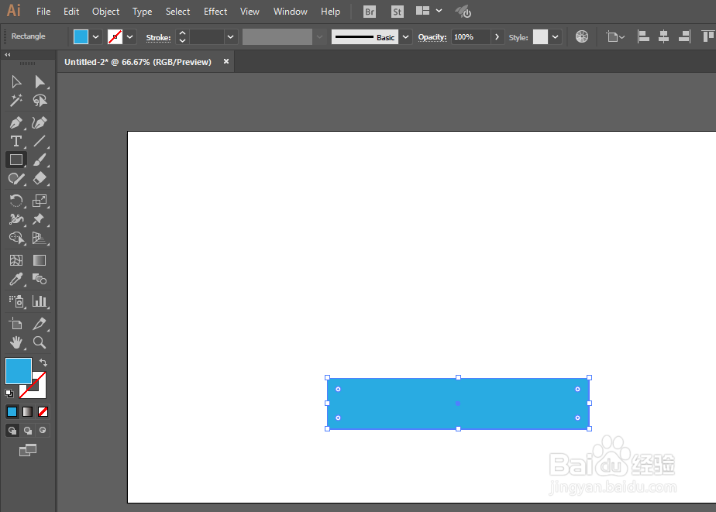
Task: Open the Help menu
Action: click(x=330, y=12)
